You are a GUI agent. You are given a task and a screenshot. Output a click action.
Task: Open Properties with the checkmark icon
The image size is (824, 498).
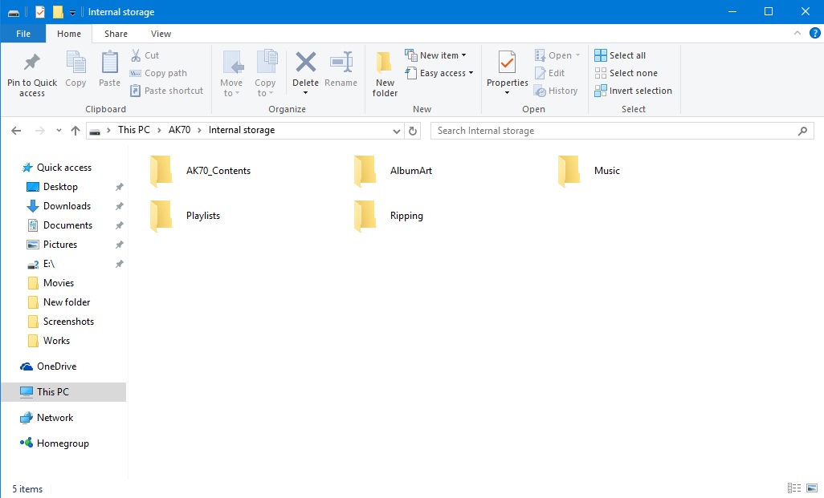click(507, 63)
